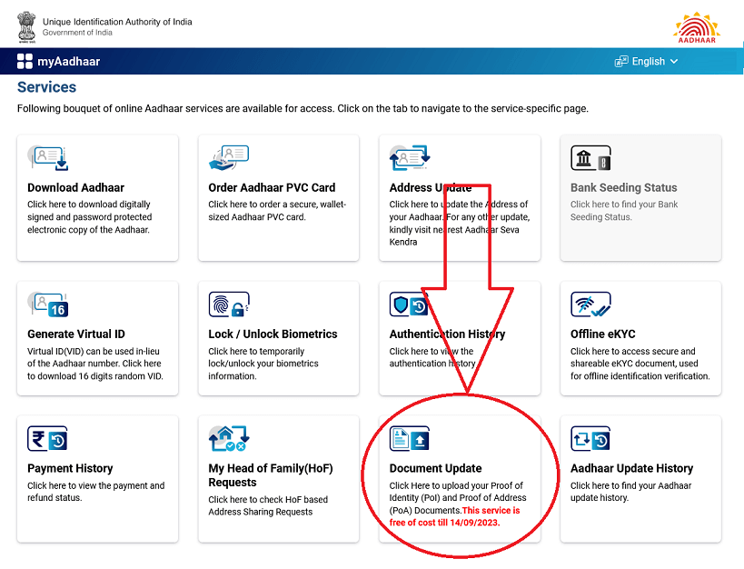The width and height of the screenshot is (744, 569).
Task: Open the My Head of Family(HoF) Requests heading
Action: [x=271, y=475]
